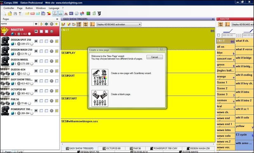Click the 'all on' scene button
The image size is (254, 153).
click(x=226, y=47)
